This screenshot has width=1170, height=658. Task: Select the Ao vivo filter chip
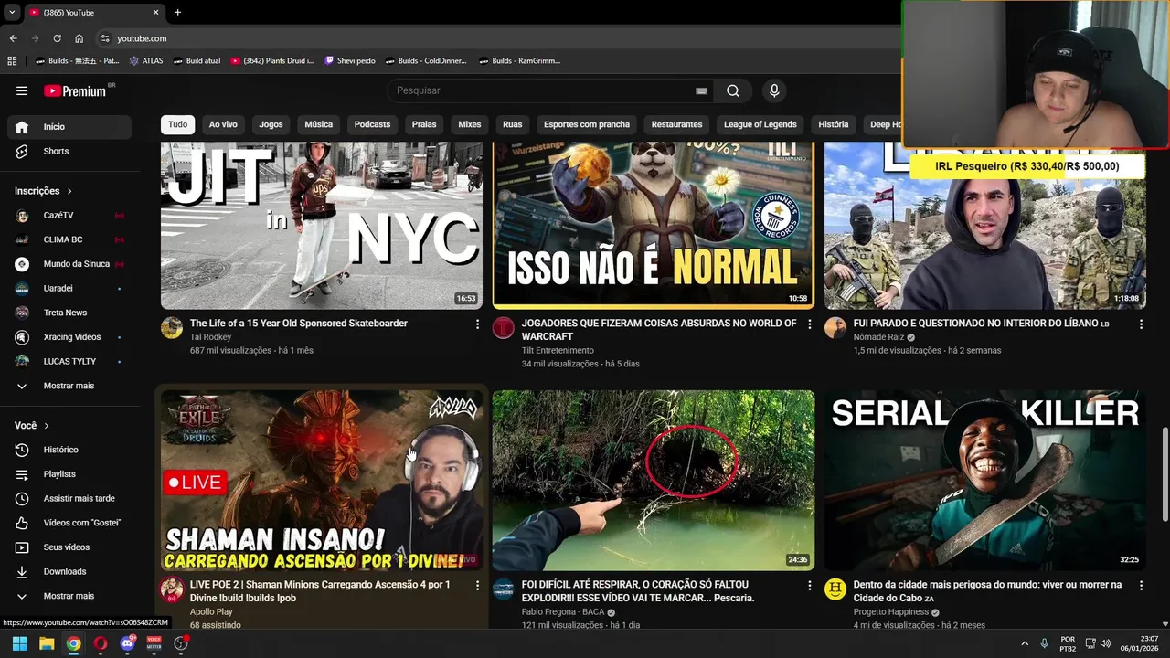(x=223, y=124)
